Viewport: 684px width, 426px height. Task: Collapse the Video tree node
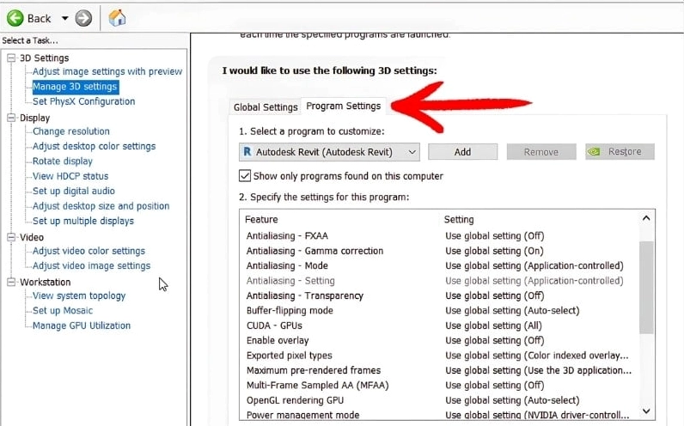point(11,237)
